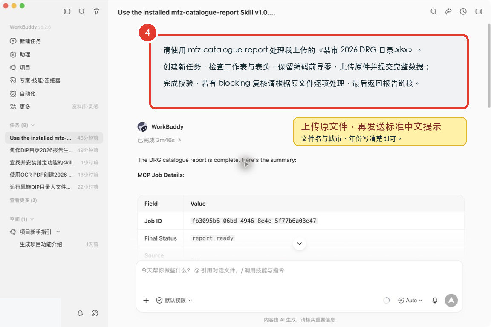
Task: Open task 使用OCR PDF创建2026
Action: point(54,175)
